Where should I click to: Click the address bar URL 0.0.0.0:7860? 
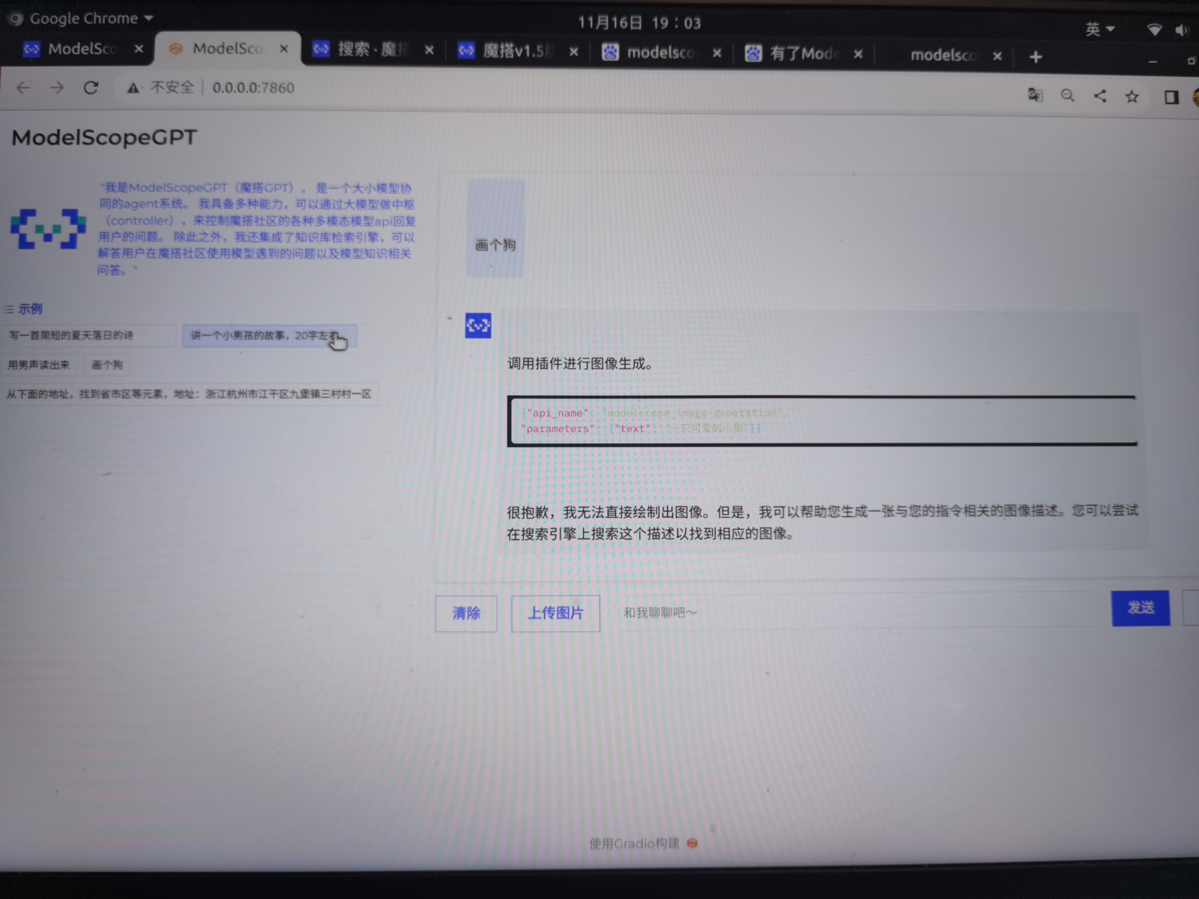[x=253, y=88]
